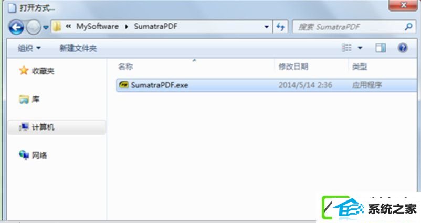Click the 新建文件夹 button

pos(78,48)
